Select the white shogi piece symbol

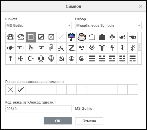tap(92, 37)
